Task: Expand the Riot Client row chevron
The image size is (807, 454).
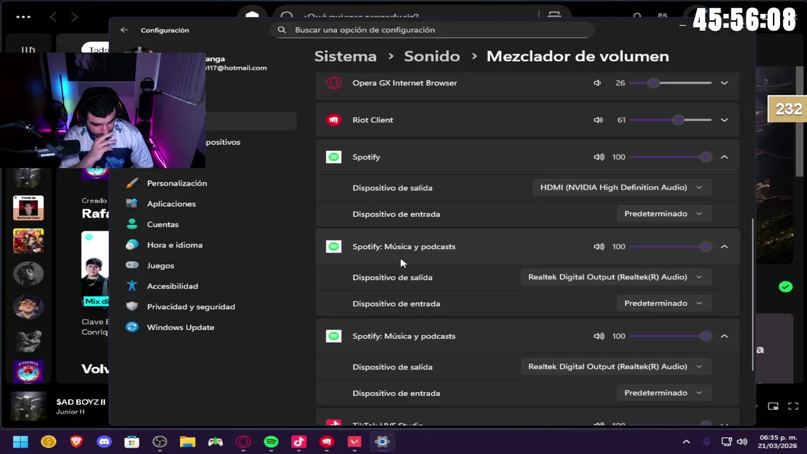Action: (724, 120)
